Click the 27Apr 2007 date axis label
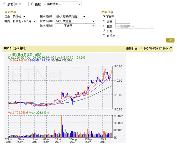Screen dimensions: 177x146 tap(8, 141)
